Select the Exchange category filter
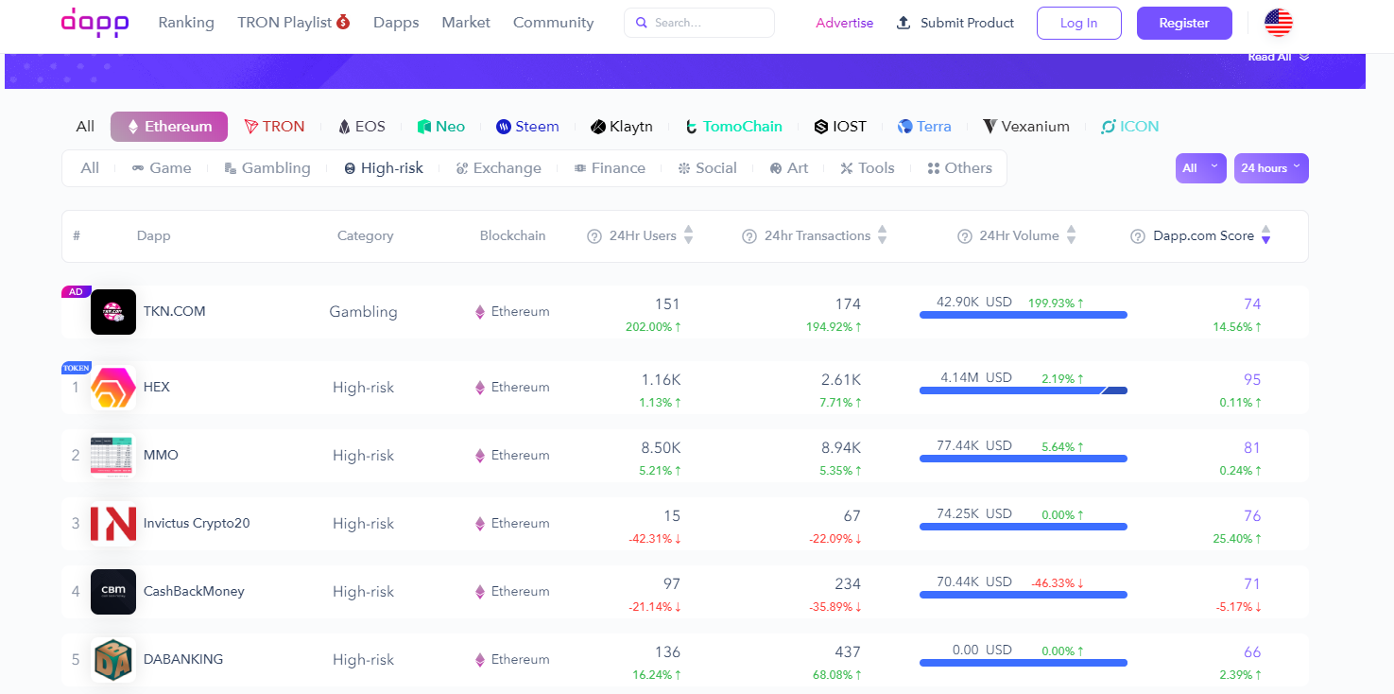 click(499, 168)
